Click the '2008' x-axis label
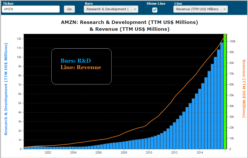Image resolution: width=248 pixels, height=158 pixels. pos(124,152)
